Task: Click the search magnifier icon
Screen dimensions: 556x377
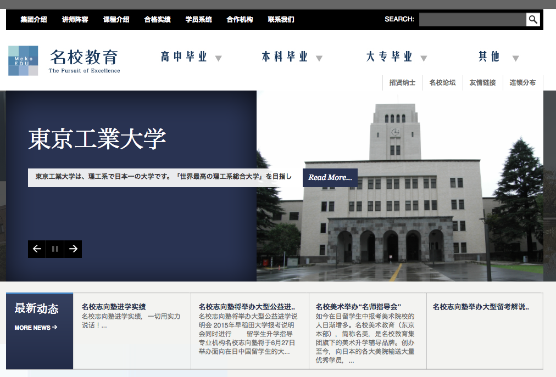Action: tap(532, 19)
